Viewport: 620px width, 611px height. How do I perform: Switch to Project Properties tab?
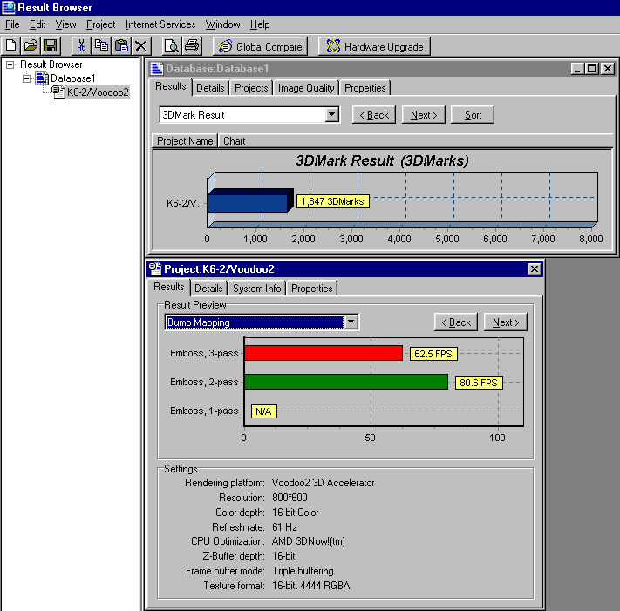pyautogui.click(x=311, y=289)
